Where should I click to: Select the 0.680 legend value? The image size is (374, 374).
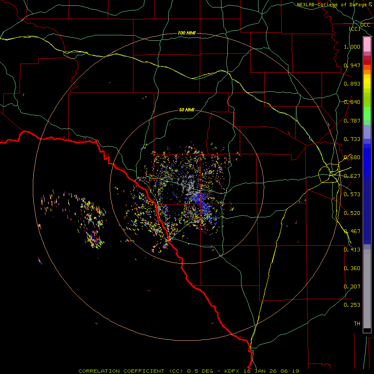tap(352, 157)
